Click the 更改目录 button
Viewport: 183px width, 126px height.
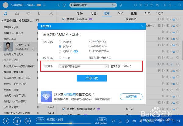click(115, 66)
